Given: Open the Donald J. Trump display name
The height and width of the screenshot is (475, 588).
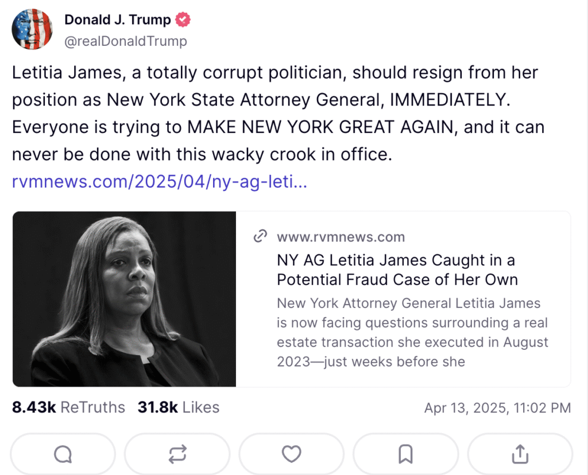Looking at the screenshot, I should 118,20.
